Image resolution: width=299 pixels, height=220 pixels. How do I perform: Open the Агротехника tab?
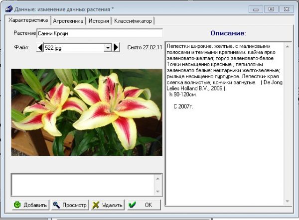tap(68, 21)
